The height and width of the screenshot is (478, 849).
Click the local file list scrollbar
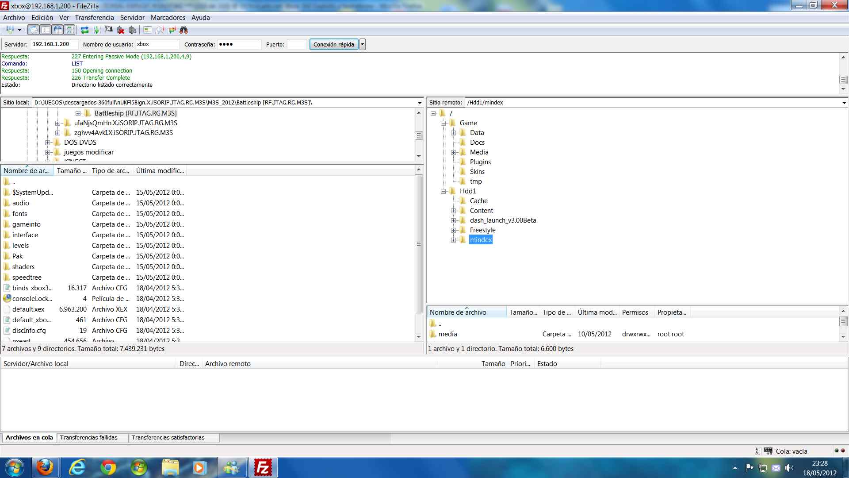(419, 243)
